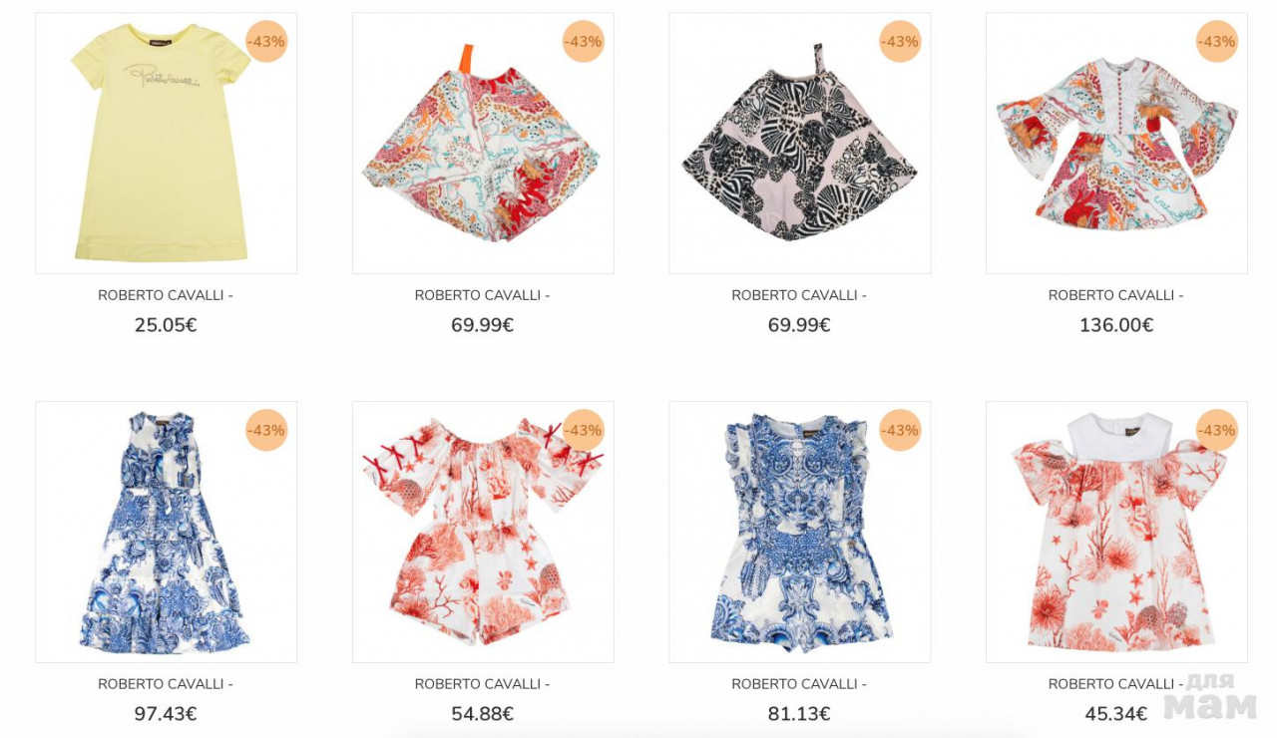Click Roberto Cavalli title above 136.00€
1277x738 pixels.
pyautogui.click(x=1116, y=295)
